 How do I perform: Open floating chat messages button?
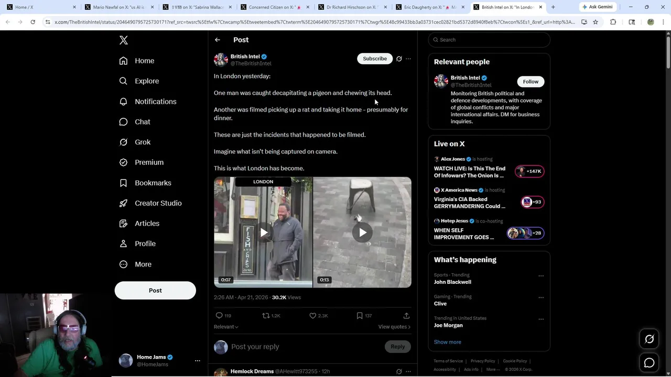coord(649,362)
